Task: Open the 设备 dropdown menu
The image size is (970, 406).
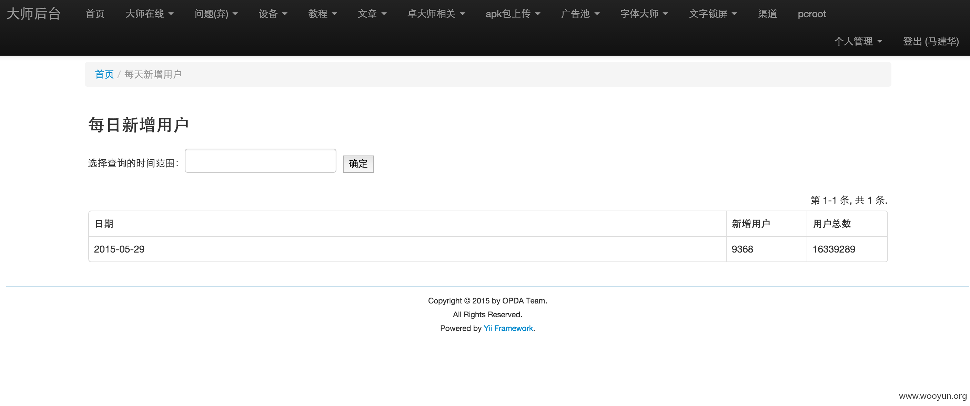Action: [273, 14]
